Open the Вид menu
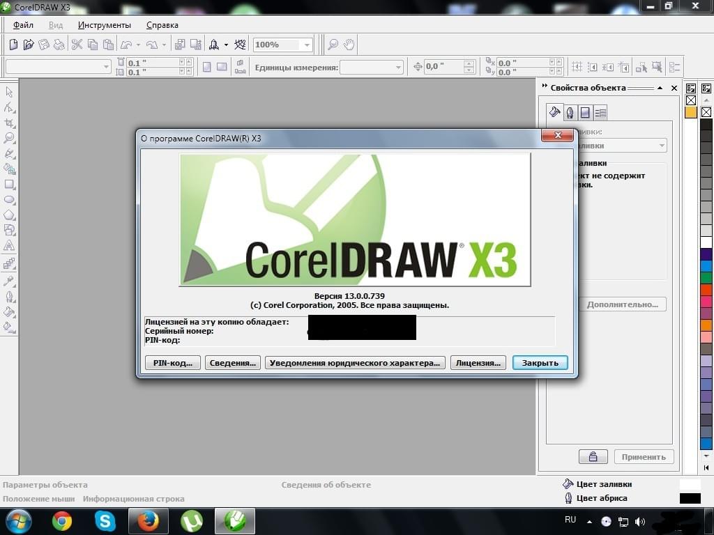The image size is (714, 535). click(56, 25)
